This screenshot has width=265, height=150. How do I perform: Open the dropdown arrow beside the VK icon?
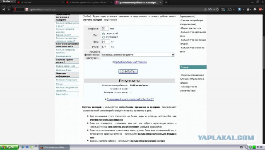point(243,10)
